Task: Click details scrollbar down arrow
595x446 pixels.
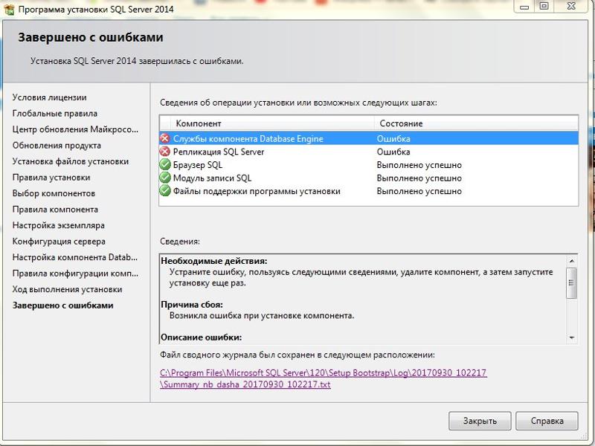Action: coord(572,337)
